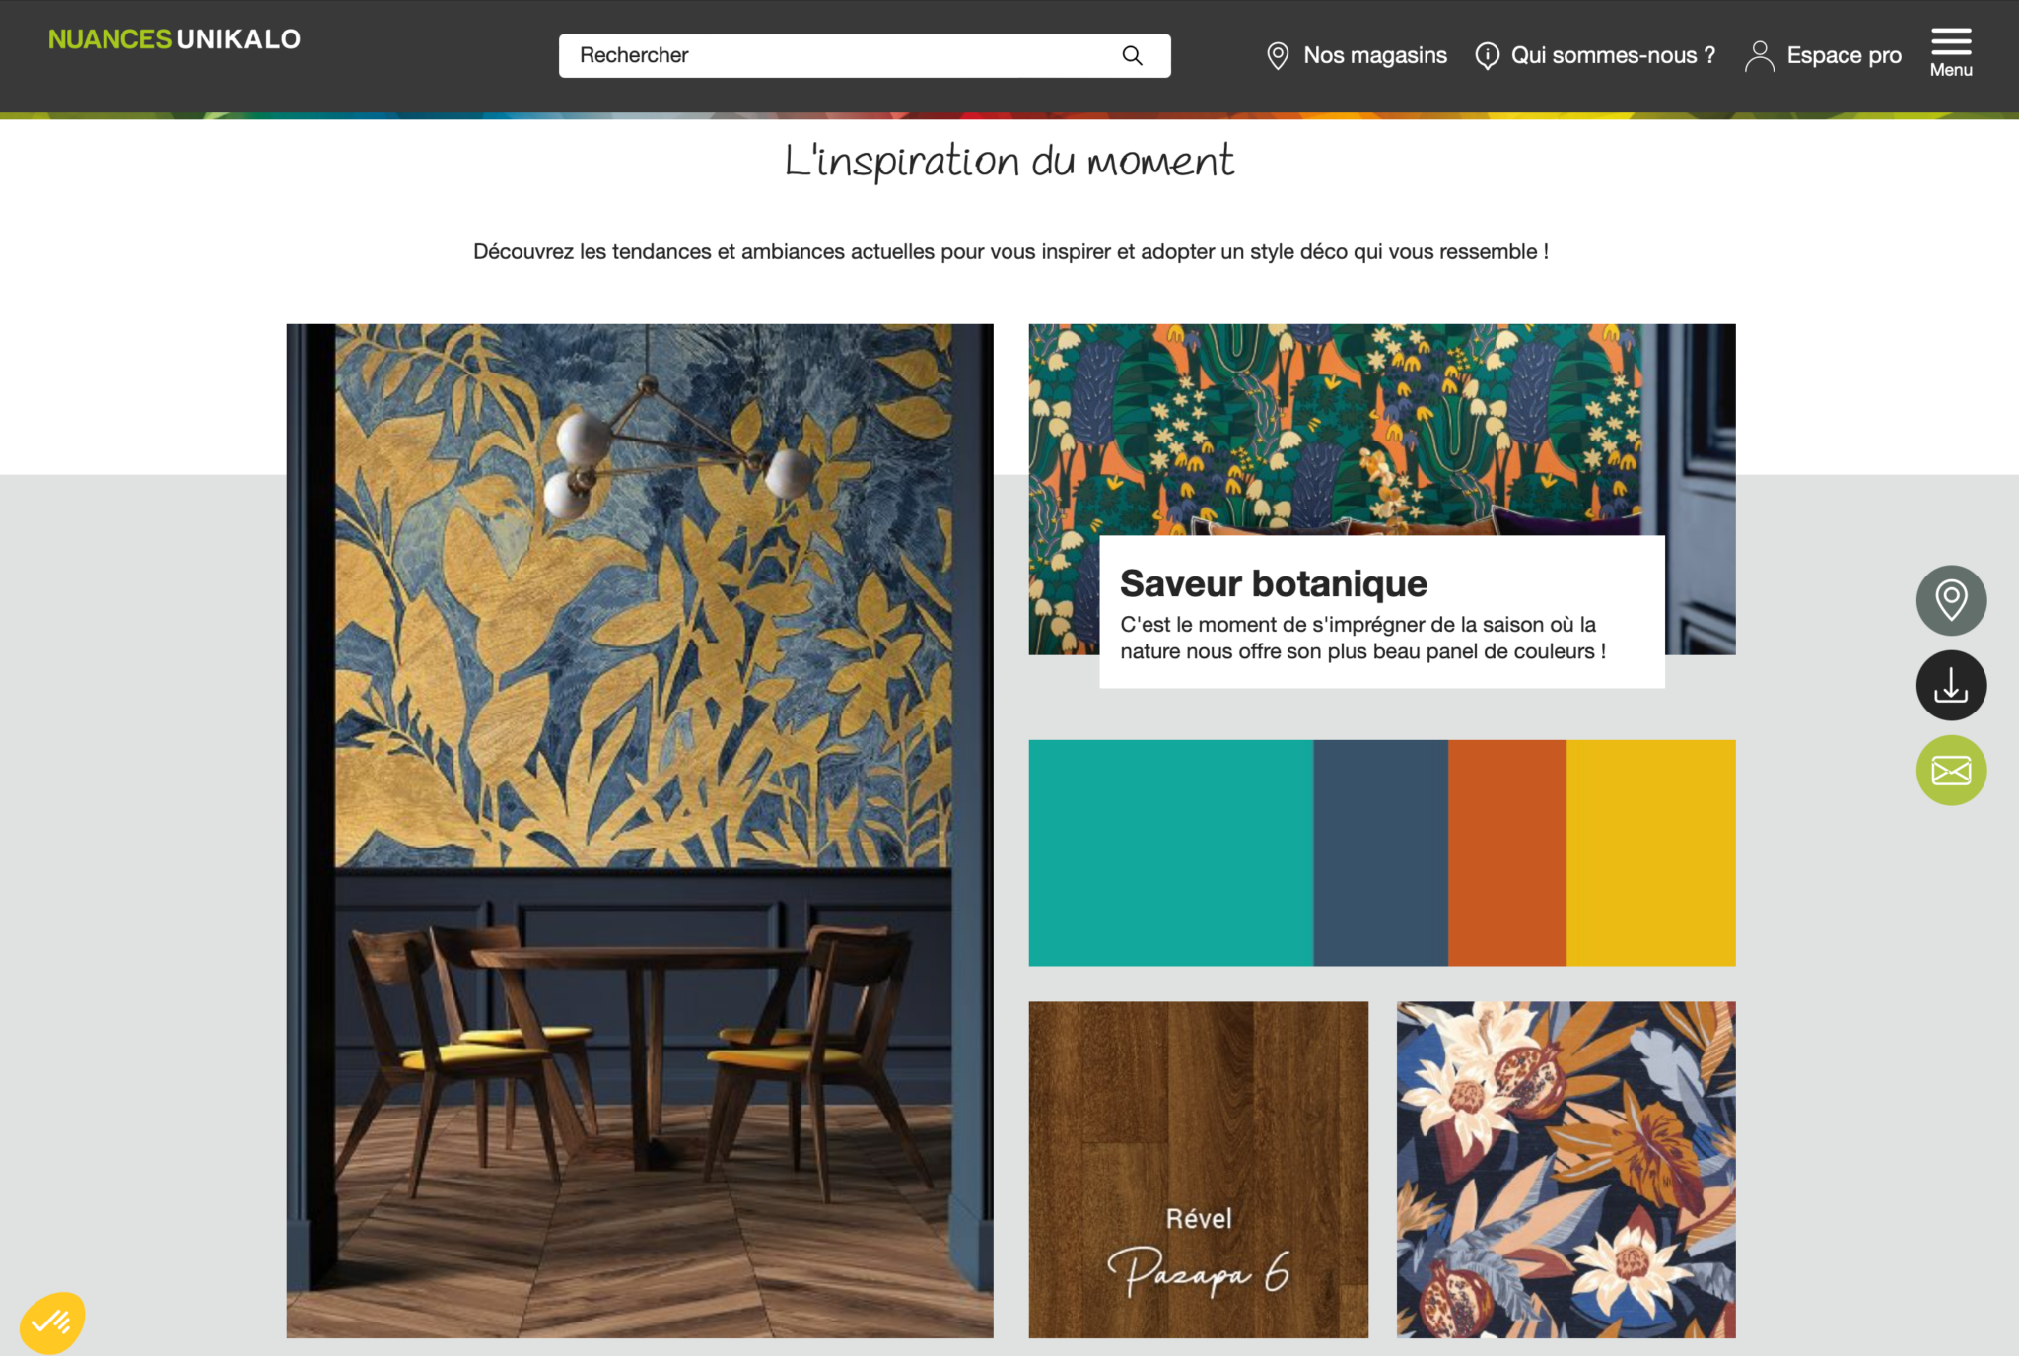Click the floating download button
Screen dimensions: 2019x1356
pos(1951,685)
